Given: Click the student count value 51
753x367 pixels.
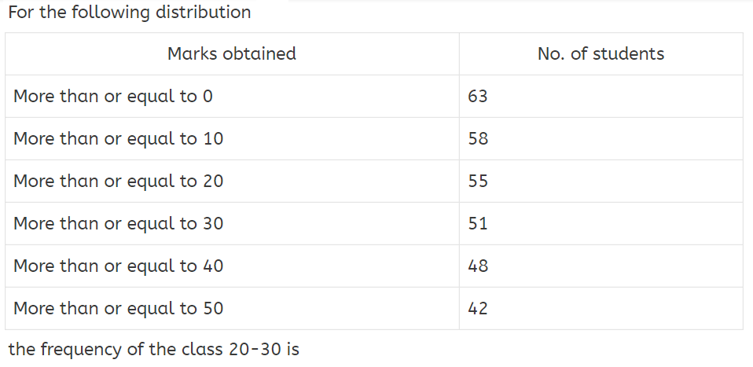Looking at the screenshot, I should click(477, 224).
